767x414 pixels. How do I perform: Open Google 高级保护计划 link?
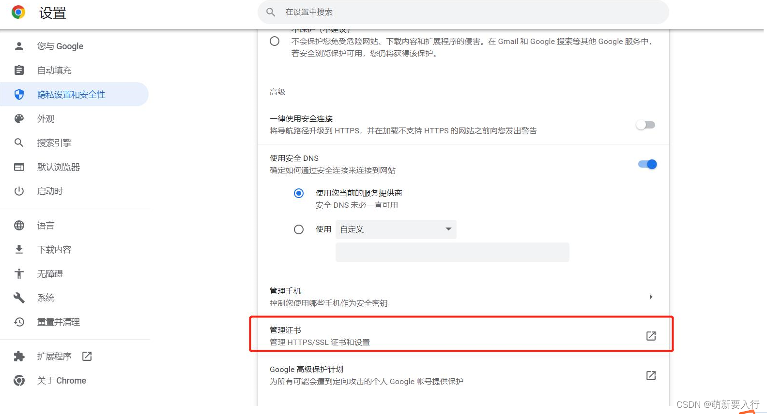651,375
